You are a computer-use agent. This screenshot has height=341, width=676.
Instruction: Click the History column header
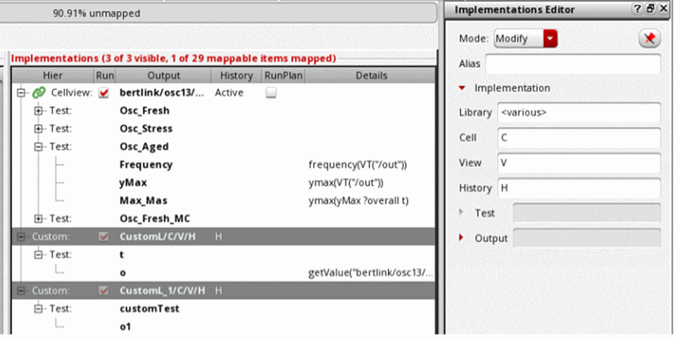pos(236,75)
